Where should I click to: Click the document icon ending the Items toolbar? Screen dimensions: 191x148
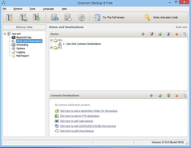[x=185, y=34]
